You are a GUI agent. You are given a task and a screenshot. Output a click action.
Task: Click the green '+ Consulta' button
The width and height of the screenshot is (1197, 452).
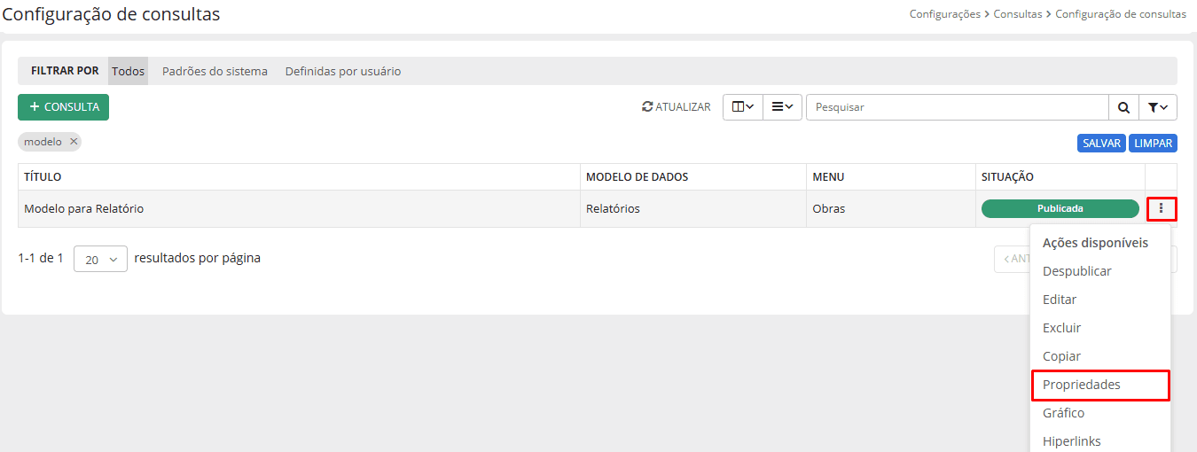63,107
